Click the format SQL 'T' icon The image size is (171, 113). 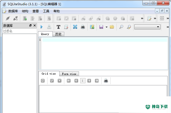(58, 27)
